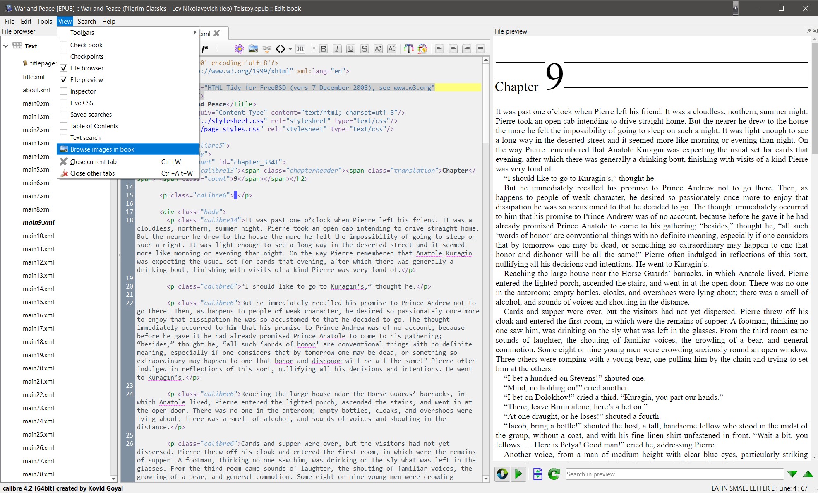Uncheck the File preview option
Image resolution: width=818 pixels, height=493 pixels.
[64, 79]
